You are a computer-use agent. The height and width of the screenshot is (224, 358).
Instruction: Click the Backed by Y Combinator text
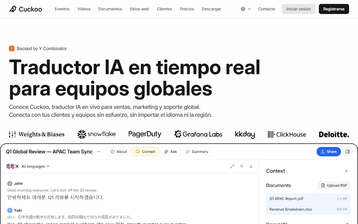(x=42, y=48)
